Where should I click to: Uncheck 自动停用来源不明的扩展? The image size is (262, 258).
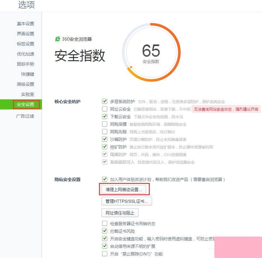tap(105, 246)
